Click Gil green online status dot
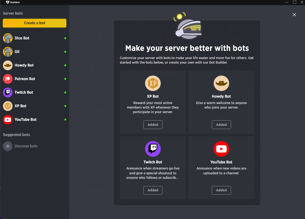This screenshot has height=219, width=305. coord(65,52)
